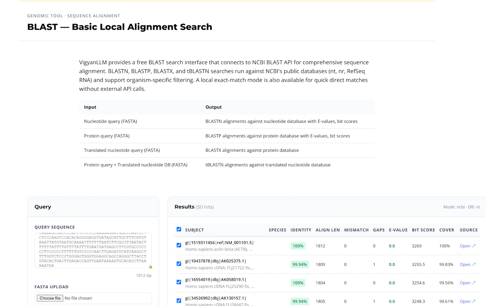Image resolution: width=486 pixels, height=306 pixels.
Task: Click the 100% identity badge on first hit
Action: coord(298,246)
